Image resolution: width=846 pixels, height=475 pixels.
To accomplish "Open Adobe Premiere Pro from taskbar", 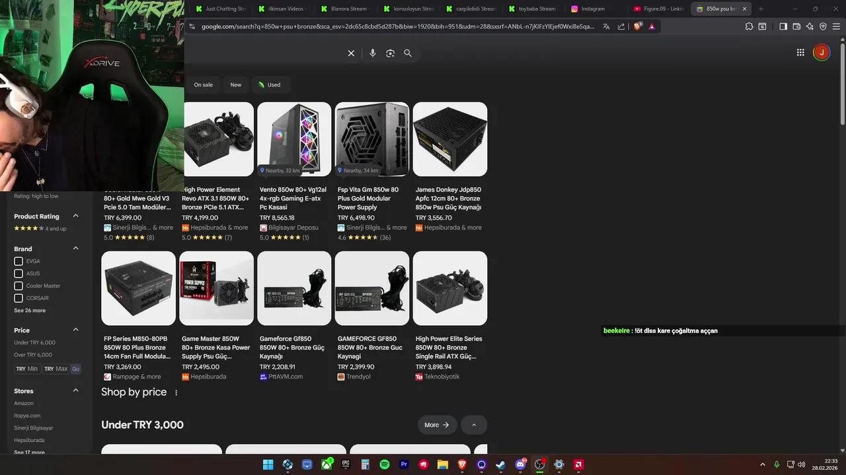I will point(404,464).
